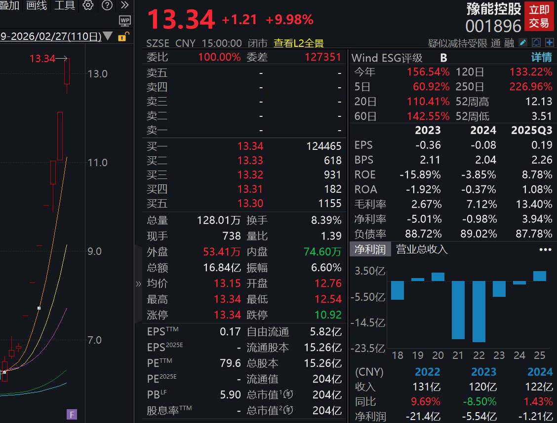Open the WP monitor icon

pos(125,21)
